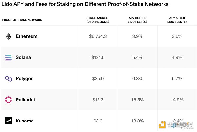197x132 pixels.
Task: Click the Proof-of-Stake Network column header
Action: point(22,20)
